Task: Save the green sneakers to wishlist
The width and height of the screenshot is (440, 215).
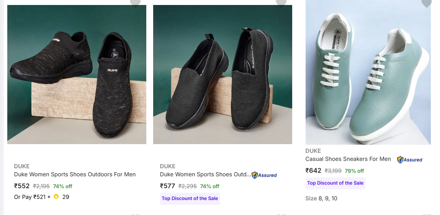Action: (426, 3)
